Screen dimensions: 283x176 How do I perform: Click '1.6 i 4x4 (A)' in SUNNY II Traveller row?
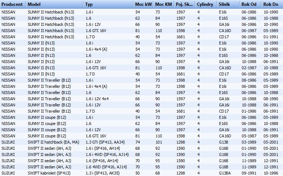[97, 86]
